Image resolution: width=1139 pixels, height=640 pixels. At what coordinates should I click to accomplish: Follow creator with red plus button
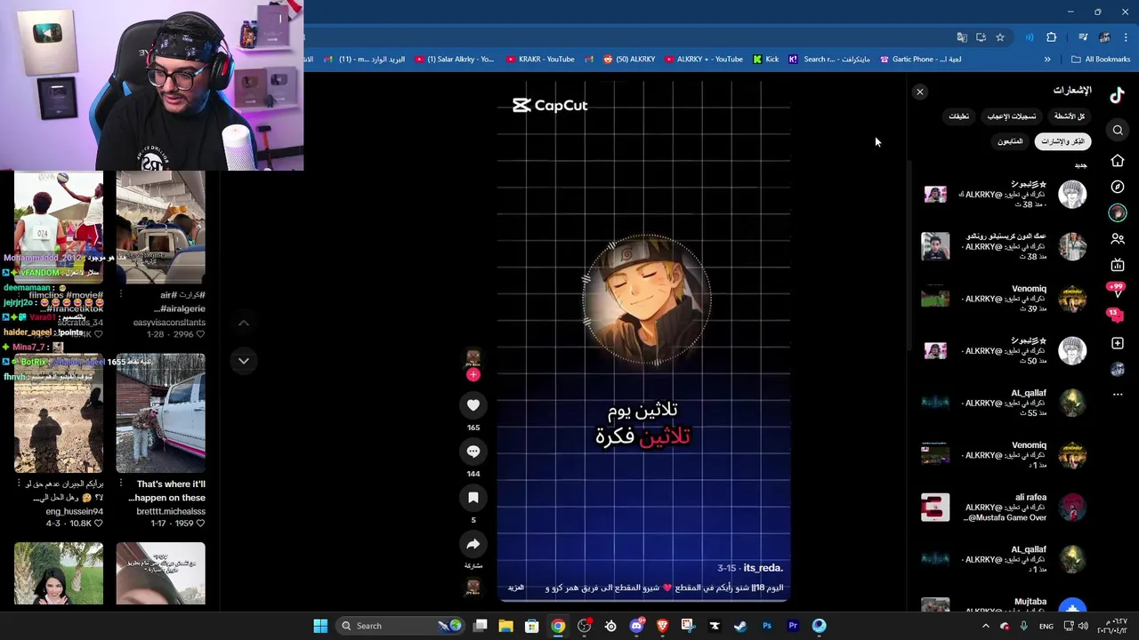coord(473,375)
